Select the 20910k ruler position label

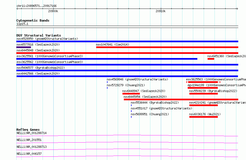(161, 11)
